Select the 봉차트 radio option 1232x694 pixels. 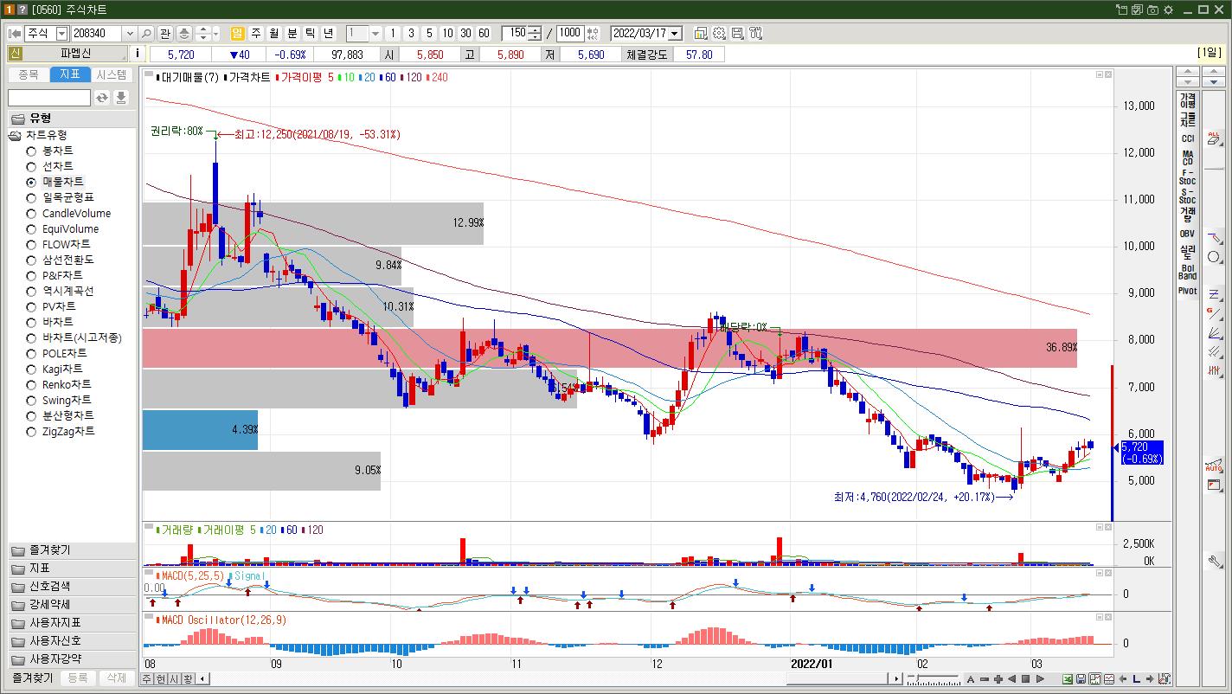31,151
